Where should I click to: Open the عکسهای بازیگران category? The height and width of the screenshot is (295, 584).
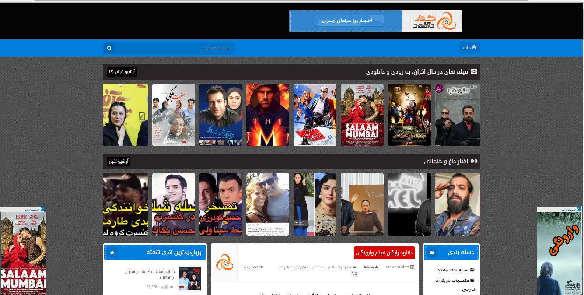452,281
